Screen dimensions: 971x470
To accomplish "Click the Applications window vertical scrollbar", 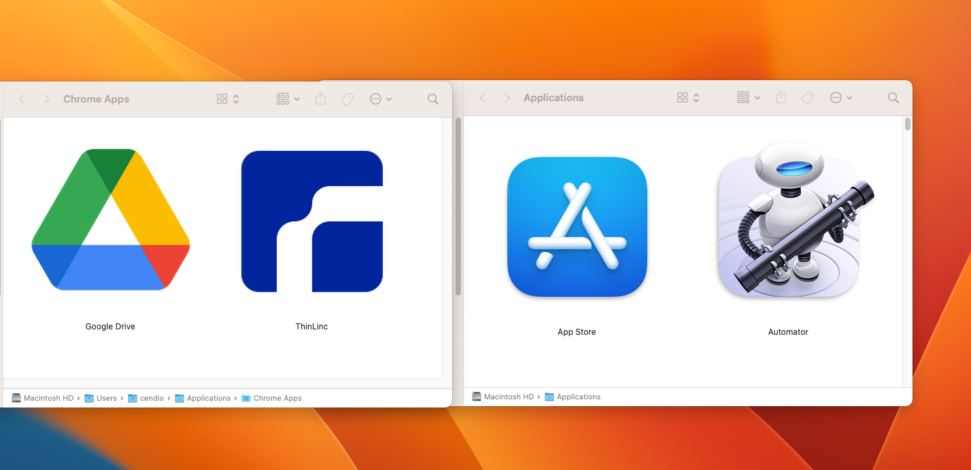I will pos(908,124).
